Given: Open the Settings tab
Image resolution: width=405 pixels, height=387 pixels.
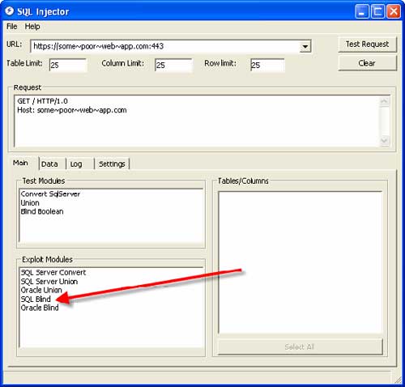Looking at the screenshot, I should click(x=112, y=164).
